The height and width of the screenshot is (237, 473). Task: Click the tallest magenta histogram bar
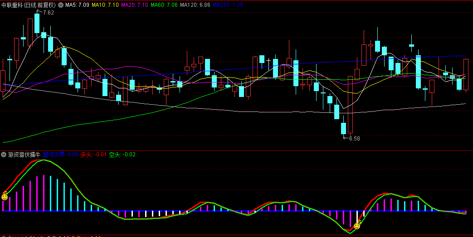44,193
